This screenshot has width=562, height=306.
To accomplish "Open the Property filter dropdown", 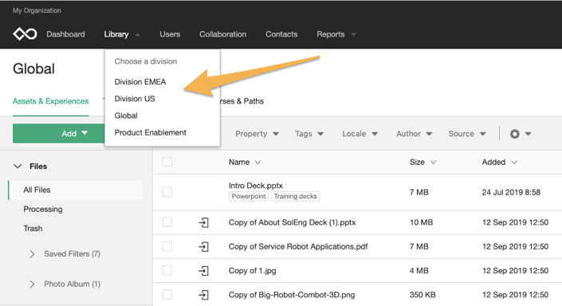I will (257, 134).
